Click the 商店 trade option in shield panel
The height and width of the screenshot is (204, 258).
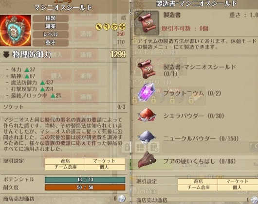(65, 161)
